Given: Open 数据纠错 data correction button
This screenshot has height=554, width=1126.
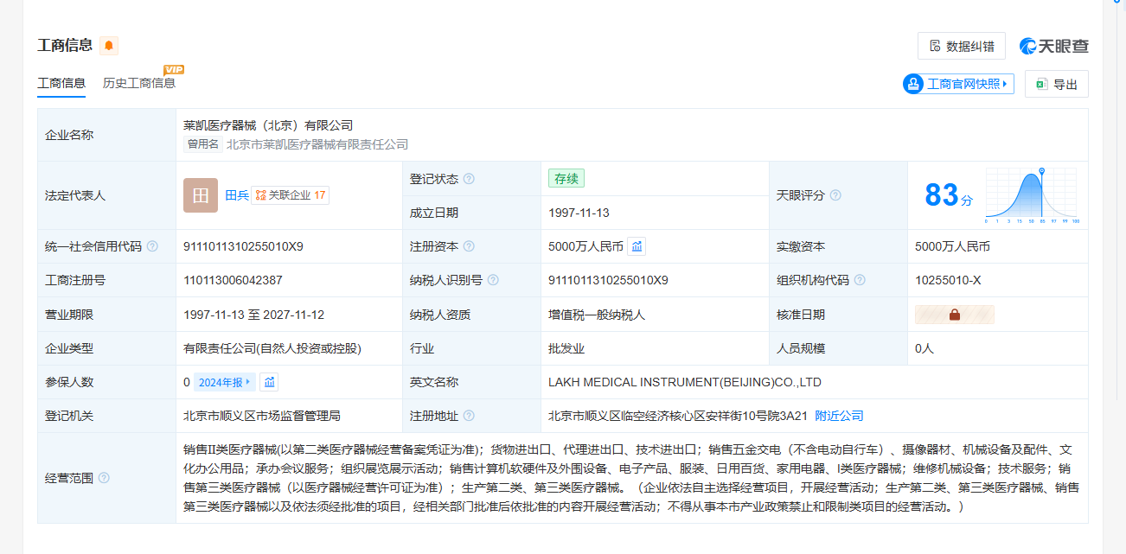Looking at the screenshot, I should point(962,46).
